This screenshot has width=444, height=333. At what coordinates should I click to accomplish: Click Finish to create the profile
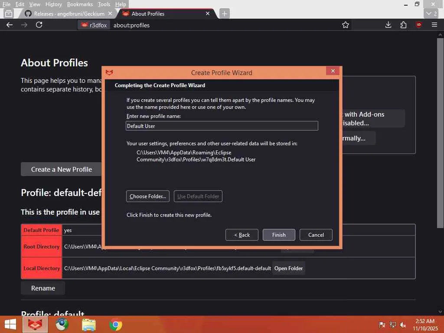pyautogui.click(x=279, y=235)
